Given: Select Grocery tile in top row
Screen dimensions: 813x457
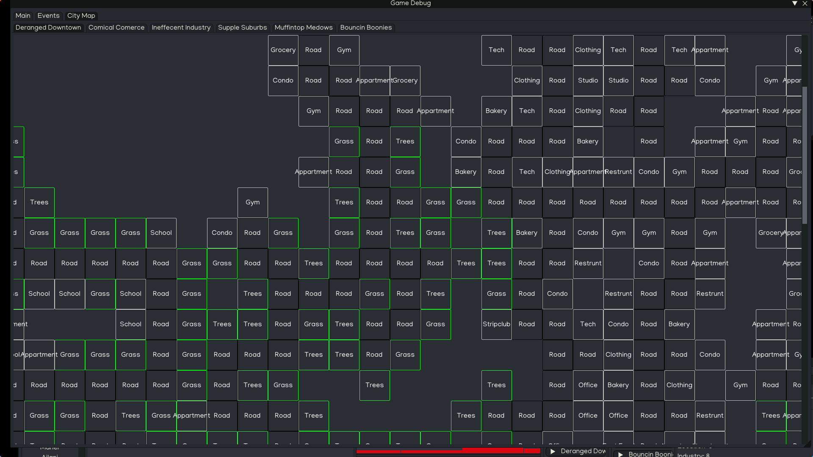Looking at the screenshot, I should (283, 50).
